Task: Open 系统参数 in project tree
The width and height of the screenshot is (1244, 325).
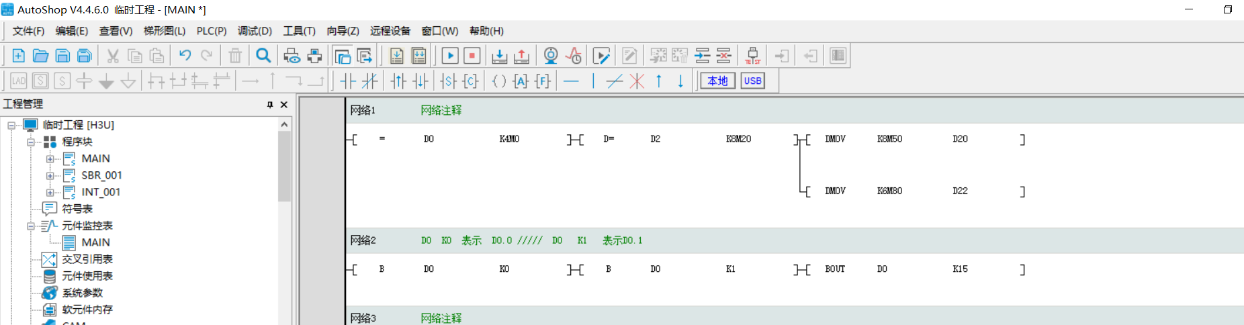Action: click(x=82, y=293)
